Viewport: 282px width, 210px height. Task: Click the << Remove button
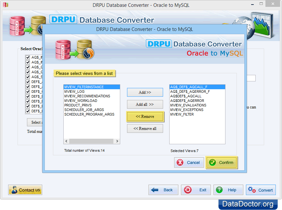[145, 117]
